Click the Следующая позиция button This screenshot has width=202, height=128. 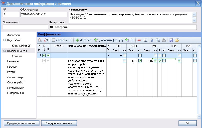click(59, 123)
